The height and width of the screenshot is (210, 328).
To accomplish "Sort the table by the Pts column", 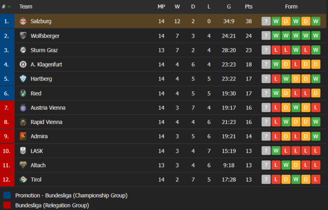I will pos(249,6).
